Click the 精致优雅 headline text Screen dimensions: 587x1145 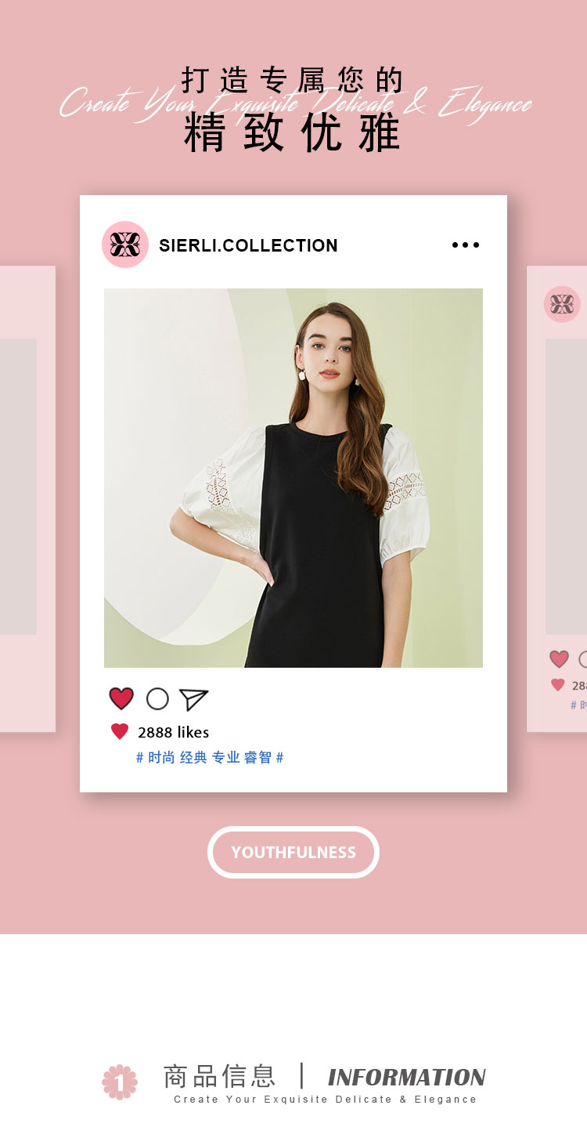293,132
